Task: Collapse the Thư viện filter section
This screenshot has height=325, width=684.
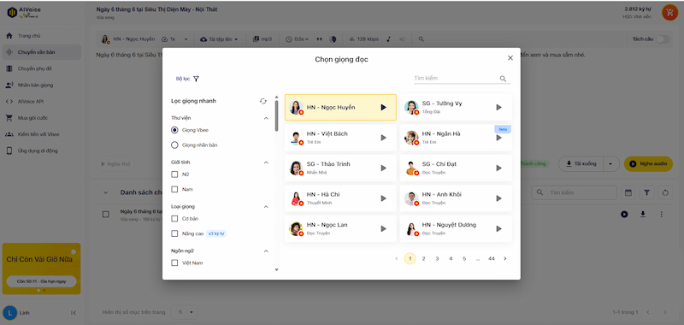Action: pos(266,118)
